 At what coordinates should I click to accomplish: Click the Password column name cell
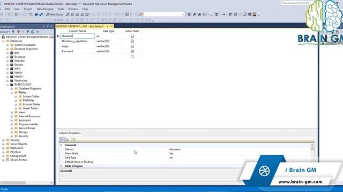[x=77, y=51]
